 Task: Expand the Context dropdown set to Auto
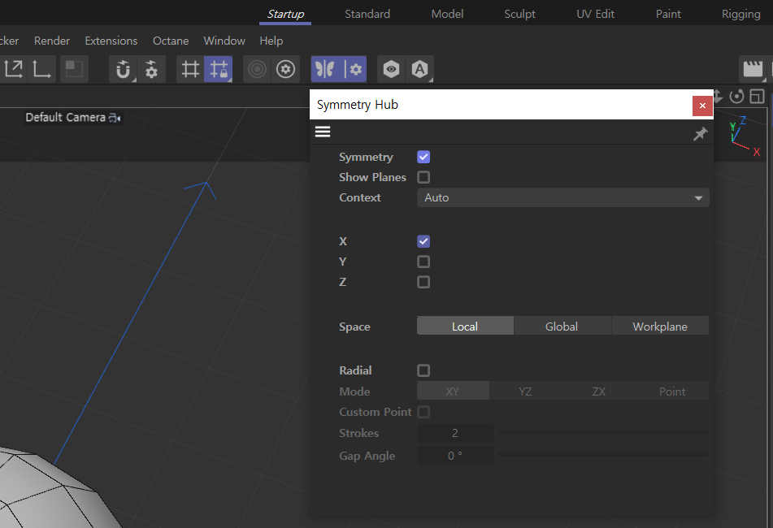(562, 197)
